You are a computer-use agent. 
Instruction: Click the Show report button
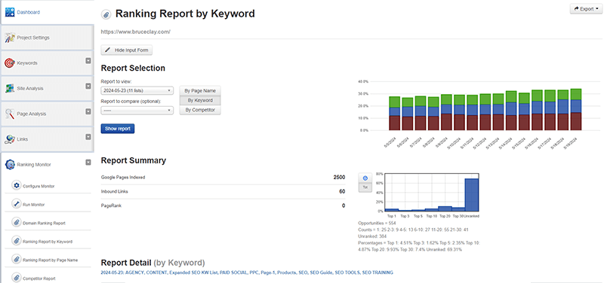pyautogui.click(x=118, y=129)
